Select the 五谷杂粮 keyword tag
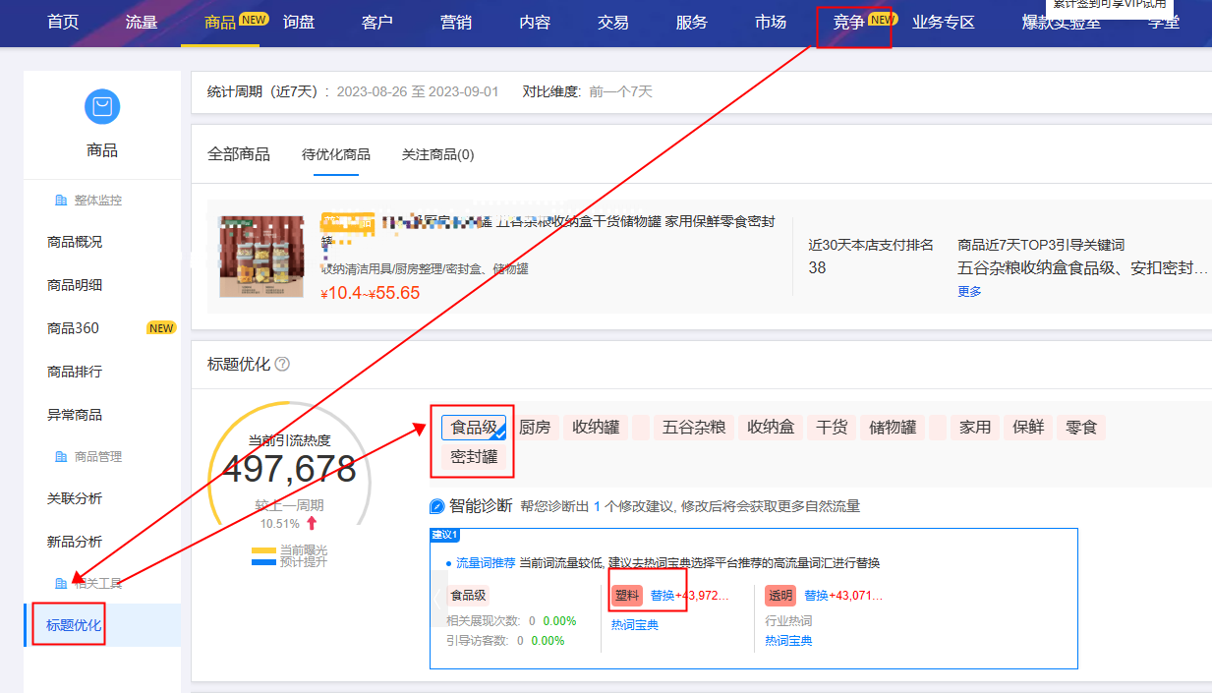The width and height of the screenshot is (1212, 693). pyautogui.click(x=694, y=428)
